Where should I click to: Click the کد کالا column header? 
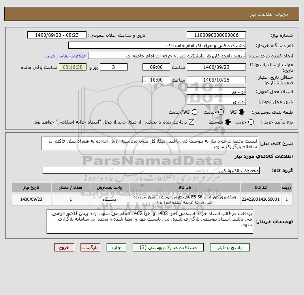[261, 187]
